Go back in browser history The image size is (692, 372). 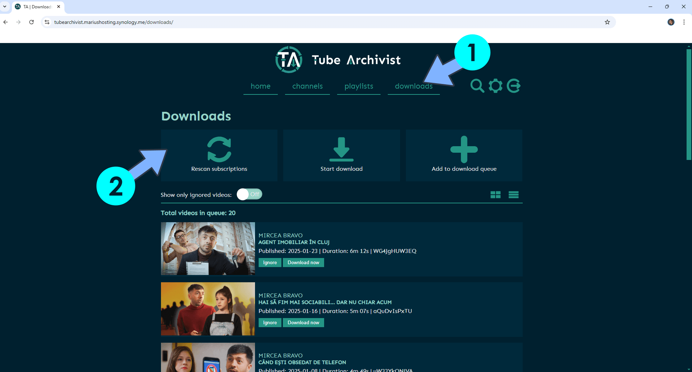tap(5, 22)
